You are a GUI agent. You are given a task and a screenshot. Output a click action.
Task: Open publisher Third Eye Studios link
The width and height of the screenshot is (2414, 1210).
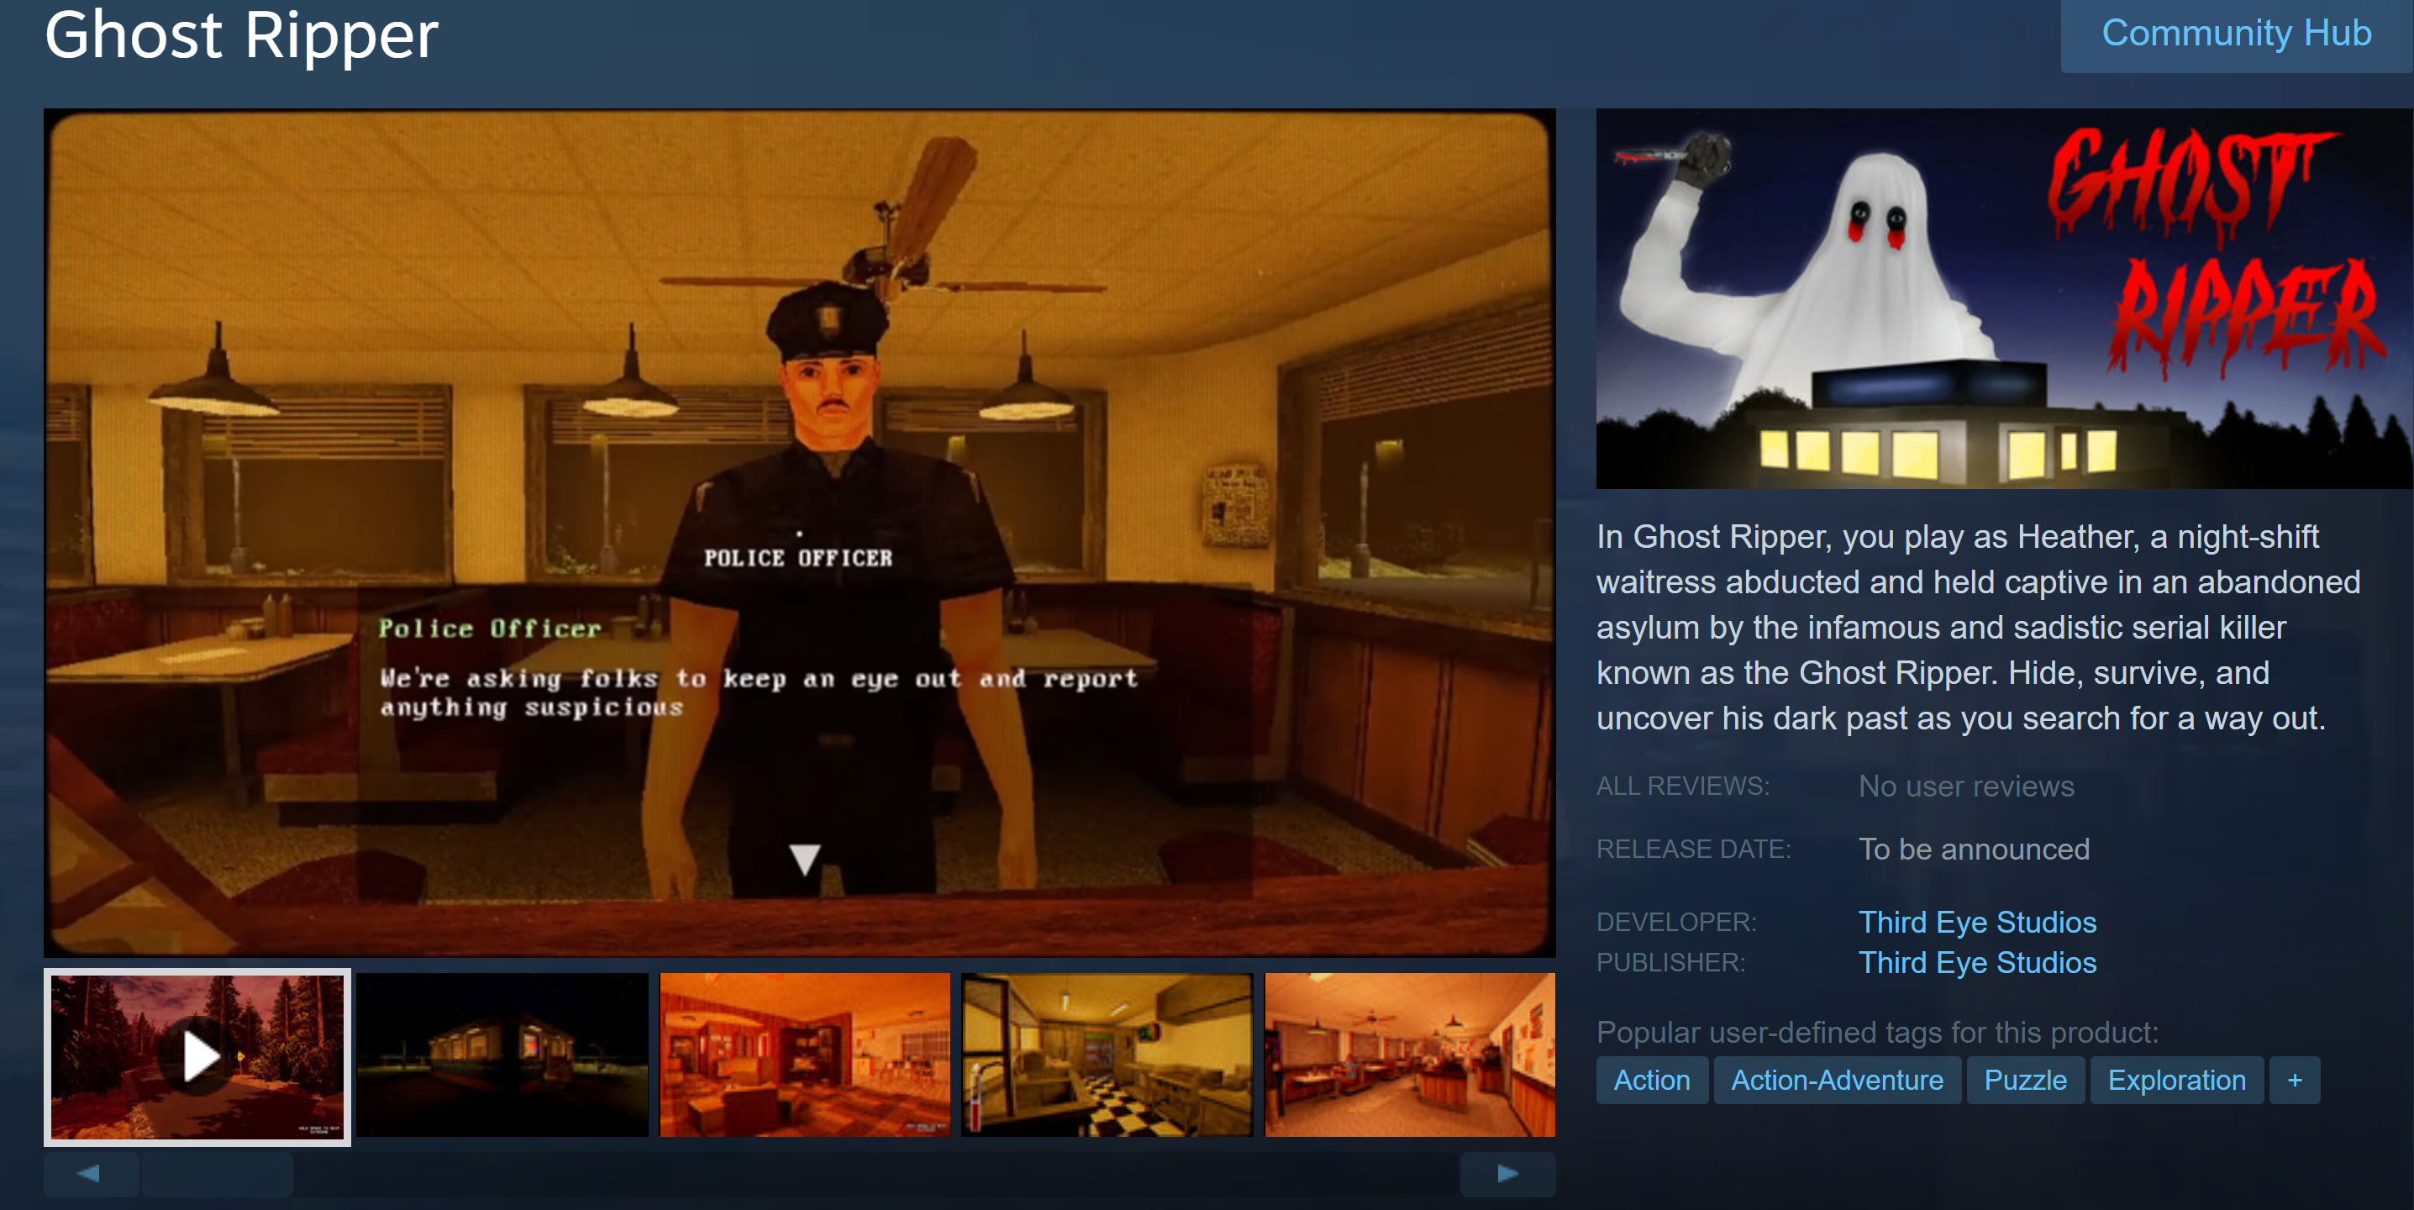(1977, 963)
